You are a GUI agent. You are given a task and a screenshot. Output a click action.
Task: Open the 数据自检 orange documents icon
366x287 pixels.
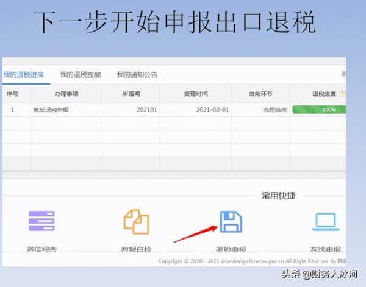coord(136,223)
